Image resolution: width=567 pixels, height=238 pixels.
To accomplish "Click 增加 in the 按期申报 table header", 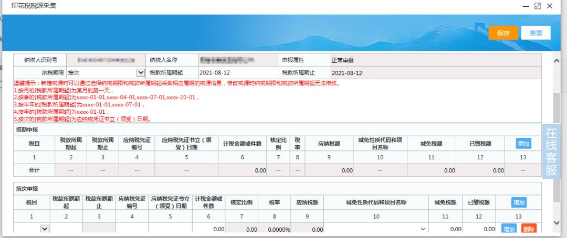I will coord(523,144).
